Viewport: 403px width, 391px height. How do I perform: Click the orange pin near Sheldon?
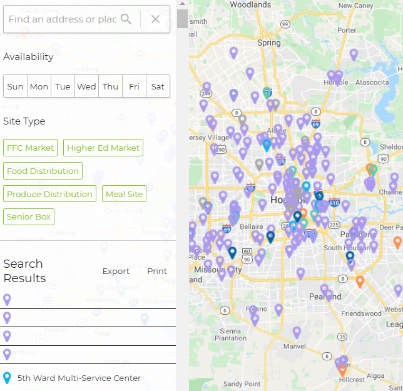pyautogui.click(x=369, y=168)
